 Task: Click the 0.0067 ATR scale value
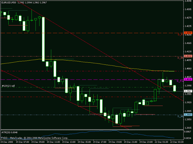(x=188, y=132)
